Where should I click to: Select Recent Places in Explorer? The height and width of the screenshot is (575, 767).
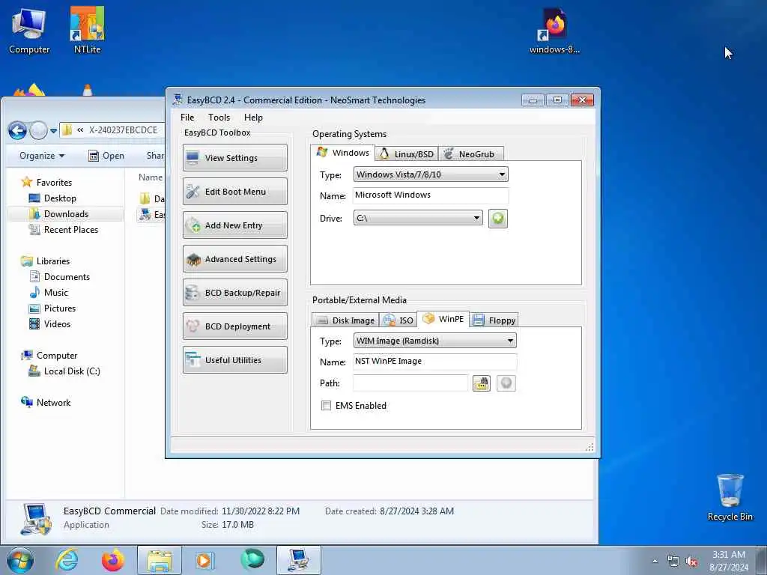coord(64,229)
